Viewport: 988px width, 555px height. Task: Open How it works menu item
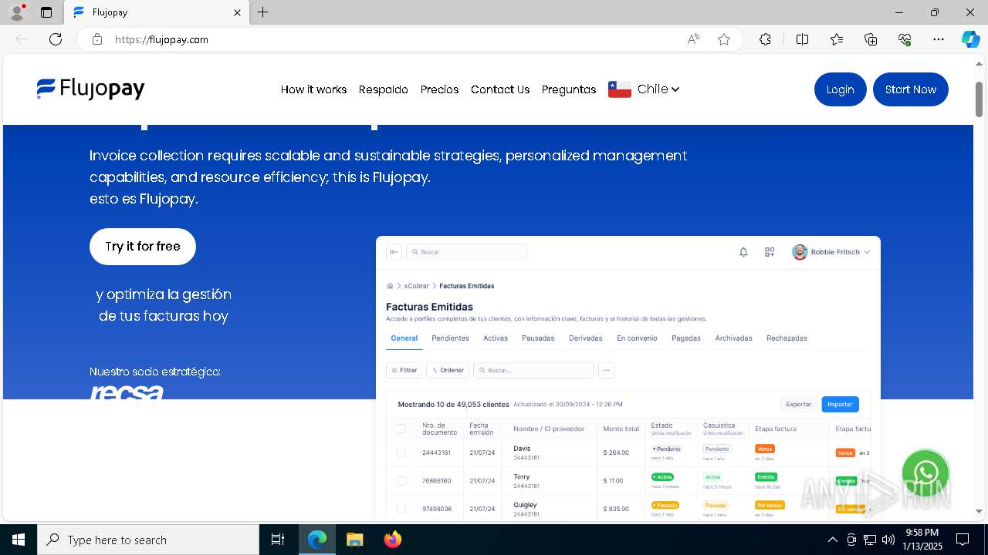[x=313, y=89]
